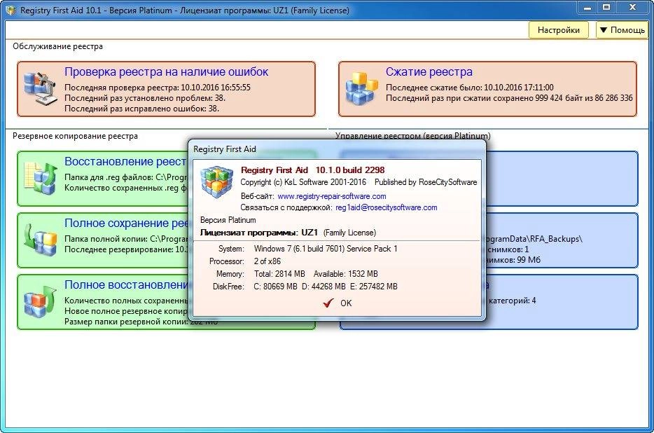Expand the Помощь help dropdown
The height and width of the screenshot is (433, 654).
coord(622,30)
